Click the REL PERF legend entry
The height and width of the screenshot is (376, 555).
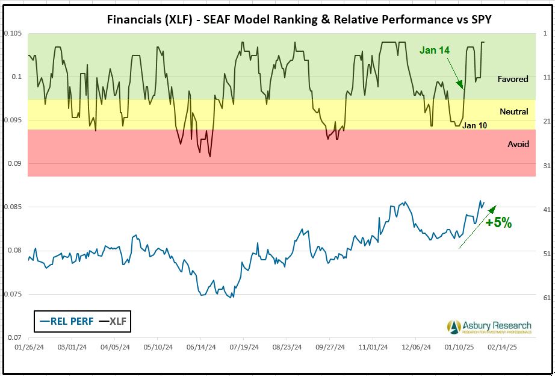coord(67,321)
